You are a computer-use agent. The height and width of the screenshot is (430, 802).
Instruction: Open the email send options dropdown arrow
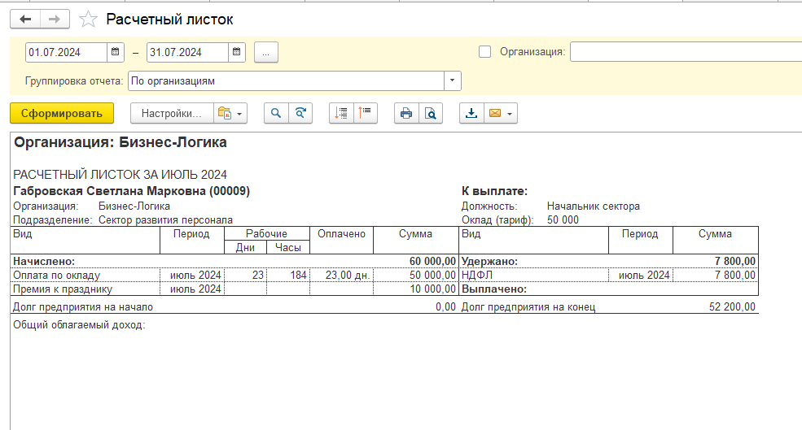(510, 113)
